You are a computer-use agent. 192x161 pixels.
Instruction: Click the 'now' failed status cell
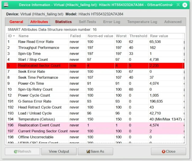(73, 65)
